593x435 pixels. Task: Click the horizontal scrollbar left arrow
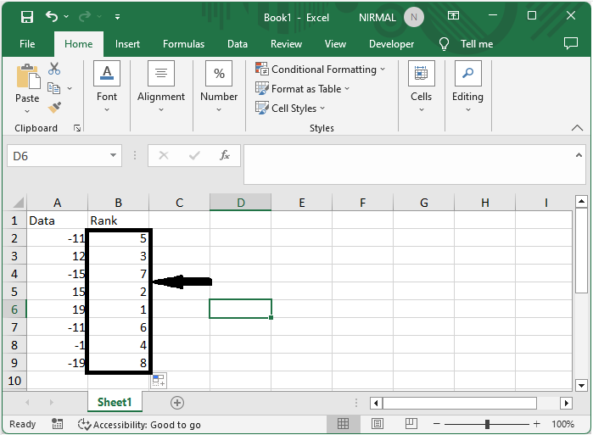click(376, 403)
